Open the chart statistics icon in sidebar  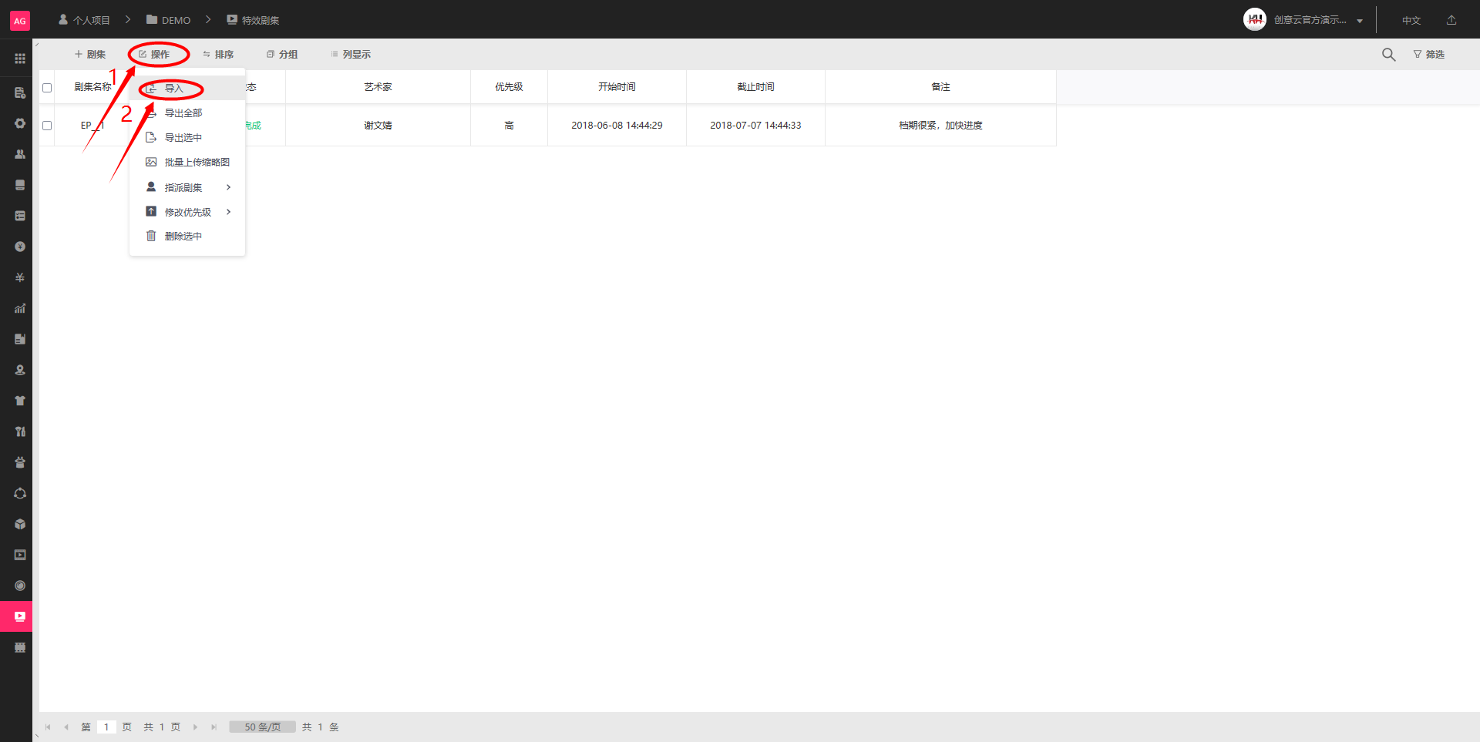pyautogui.click(x=20, y=308)
